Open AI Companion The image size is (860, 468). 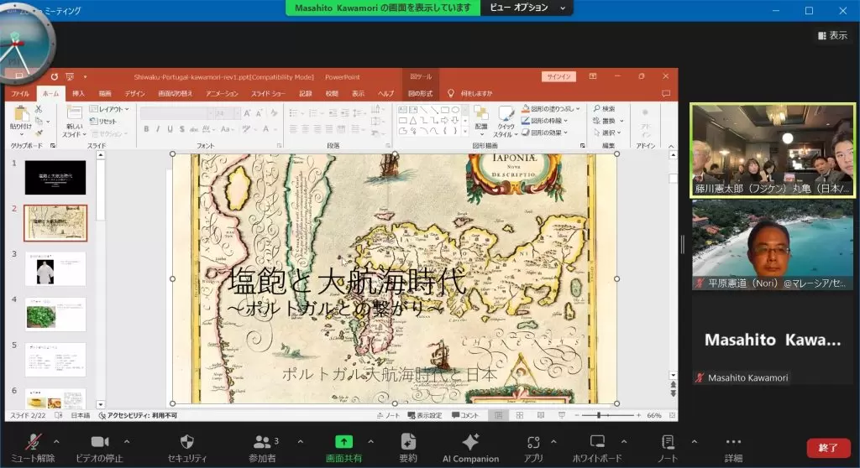(x=470, y=447)
